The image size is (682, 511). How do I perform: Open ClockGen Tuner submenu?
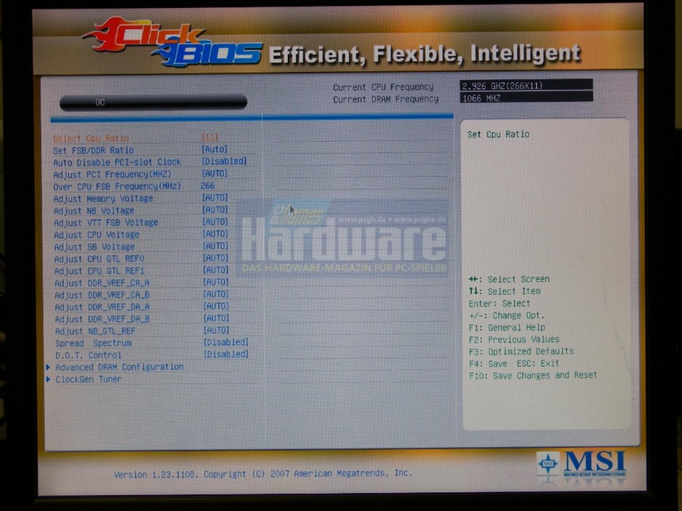(x=89, y=380)
